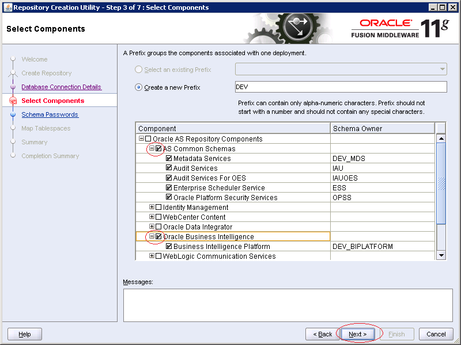Image resolution: width=461 pixels, height=345 pixels.
Task: Uncheck the Audit Services For OES checkbox
Action: point(169,178)
